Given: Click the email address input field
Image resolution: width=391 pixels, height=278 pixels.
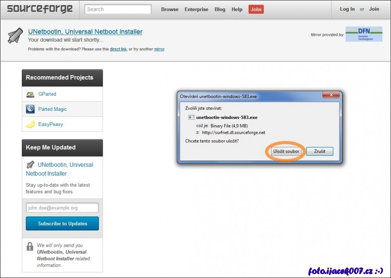Looking at the screenshot, I should [x=62, y=208].
